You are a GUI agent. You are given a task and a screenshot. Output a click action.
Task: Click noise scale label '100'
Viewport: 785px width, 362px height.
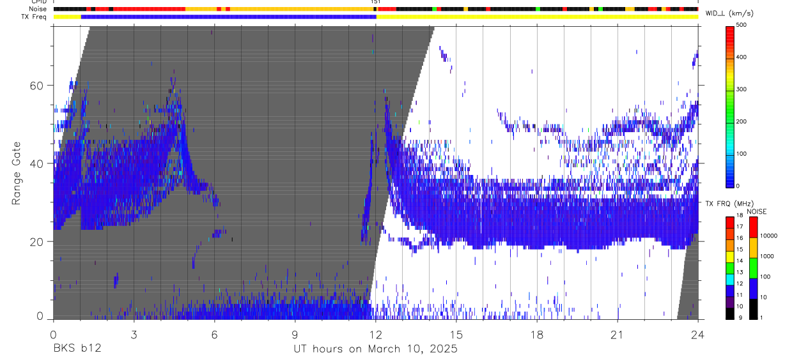click(x=765, y=277)
